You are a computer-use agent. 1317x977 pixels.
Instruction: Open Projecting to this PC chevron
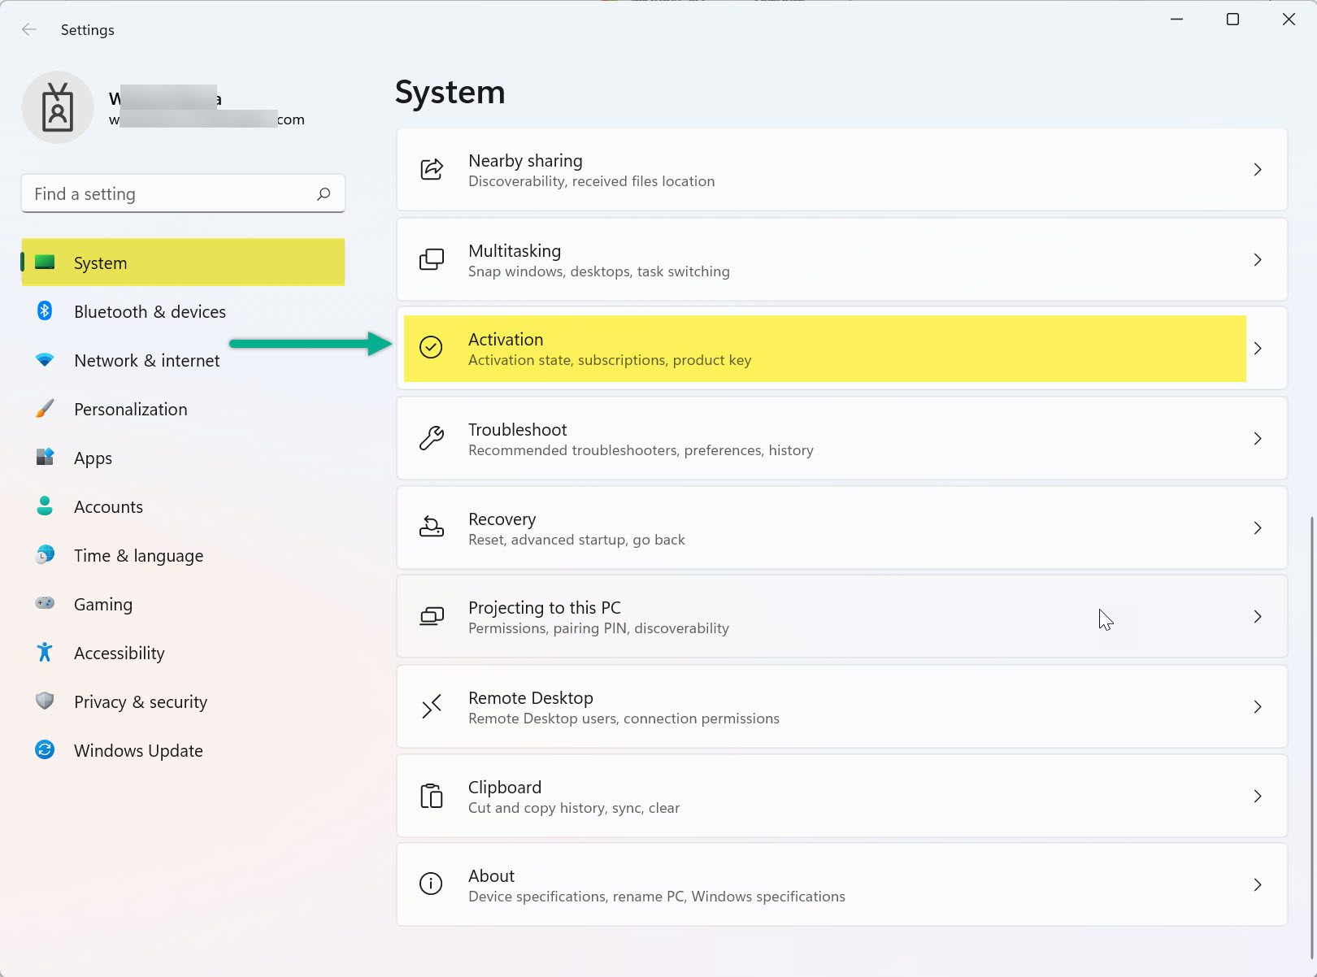(1258, 616)
